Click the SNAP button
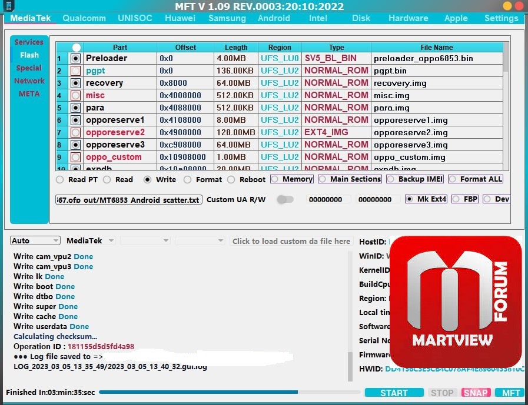This screenshot has height=405, width=528. (x=476, y=393)
